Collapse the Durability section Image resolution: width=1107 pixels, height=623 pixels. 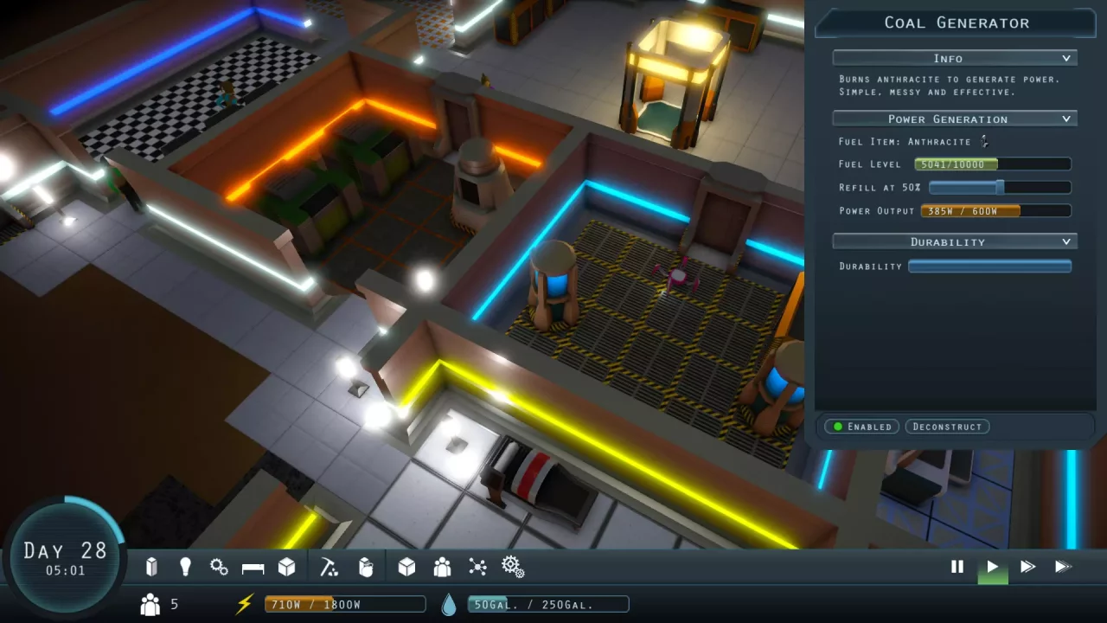pyautogui.click(x=1066, y=242)
